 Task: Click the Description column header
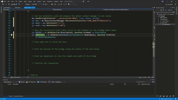point(16,84)
